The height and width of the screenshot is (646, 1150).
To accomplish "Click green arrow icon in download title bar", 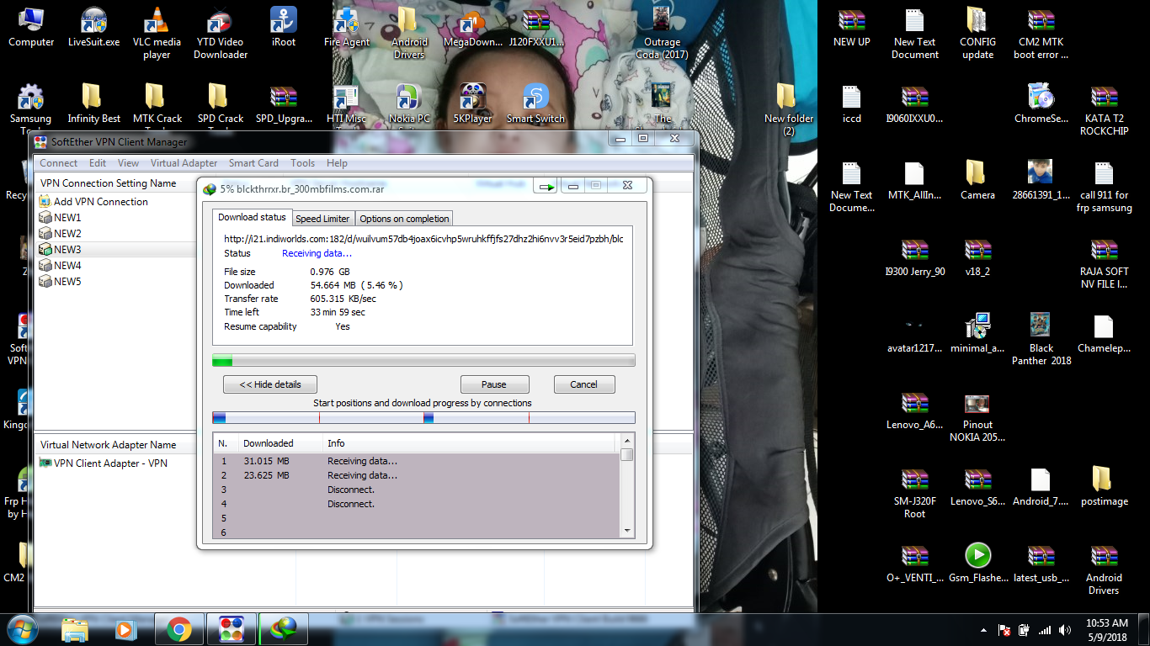I will 547,187.
